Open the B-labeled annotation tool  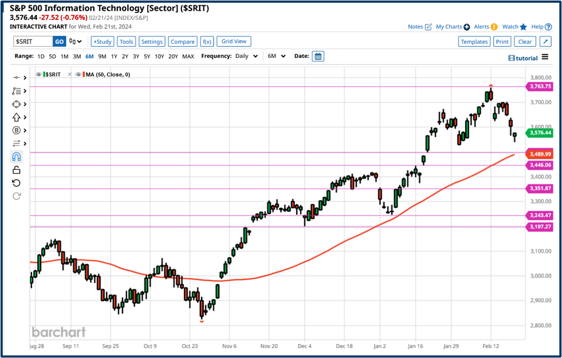(x=16, y=131)
